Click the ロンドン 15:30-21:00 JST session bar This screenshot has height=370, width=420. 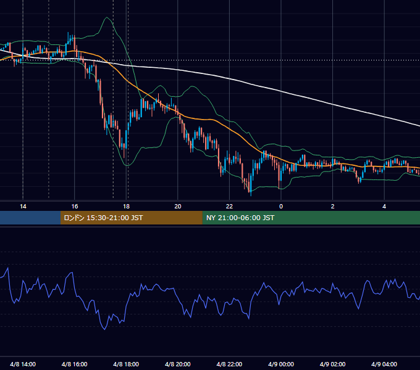[x=131, y=218]
